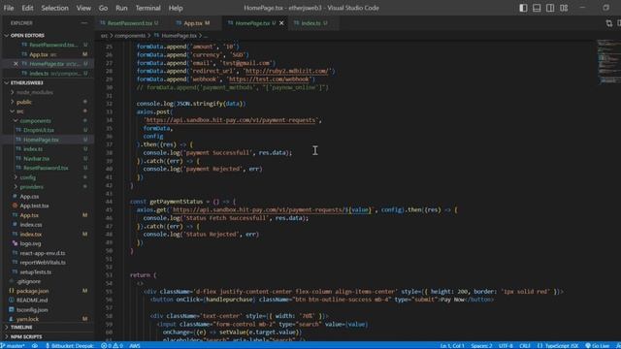Open the Spaces: 2 indentation setting
The image size is (621, 349).
(x=481, y=345)
